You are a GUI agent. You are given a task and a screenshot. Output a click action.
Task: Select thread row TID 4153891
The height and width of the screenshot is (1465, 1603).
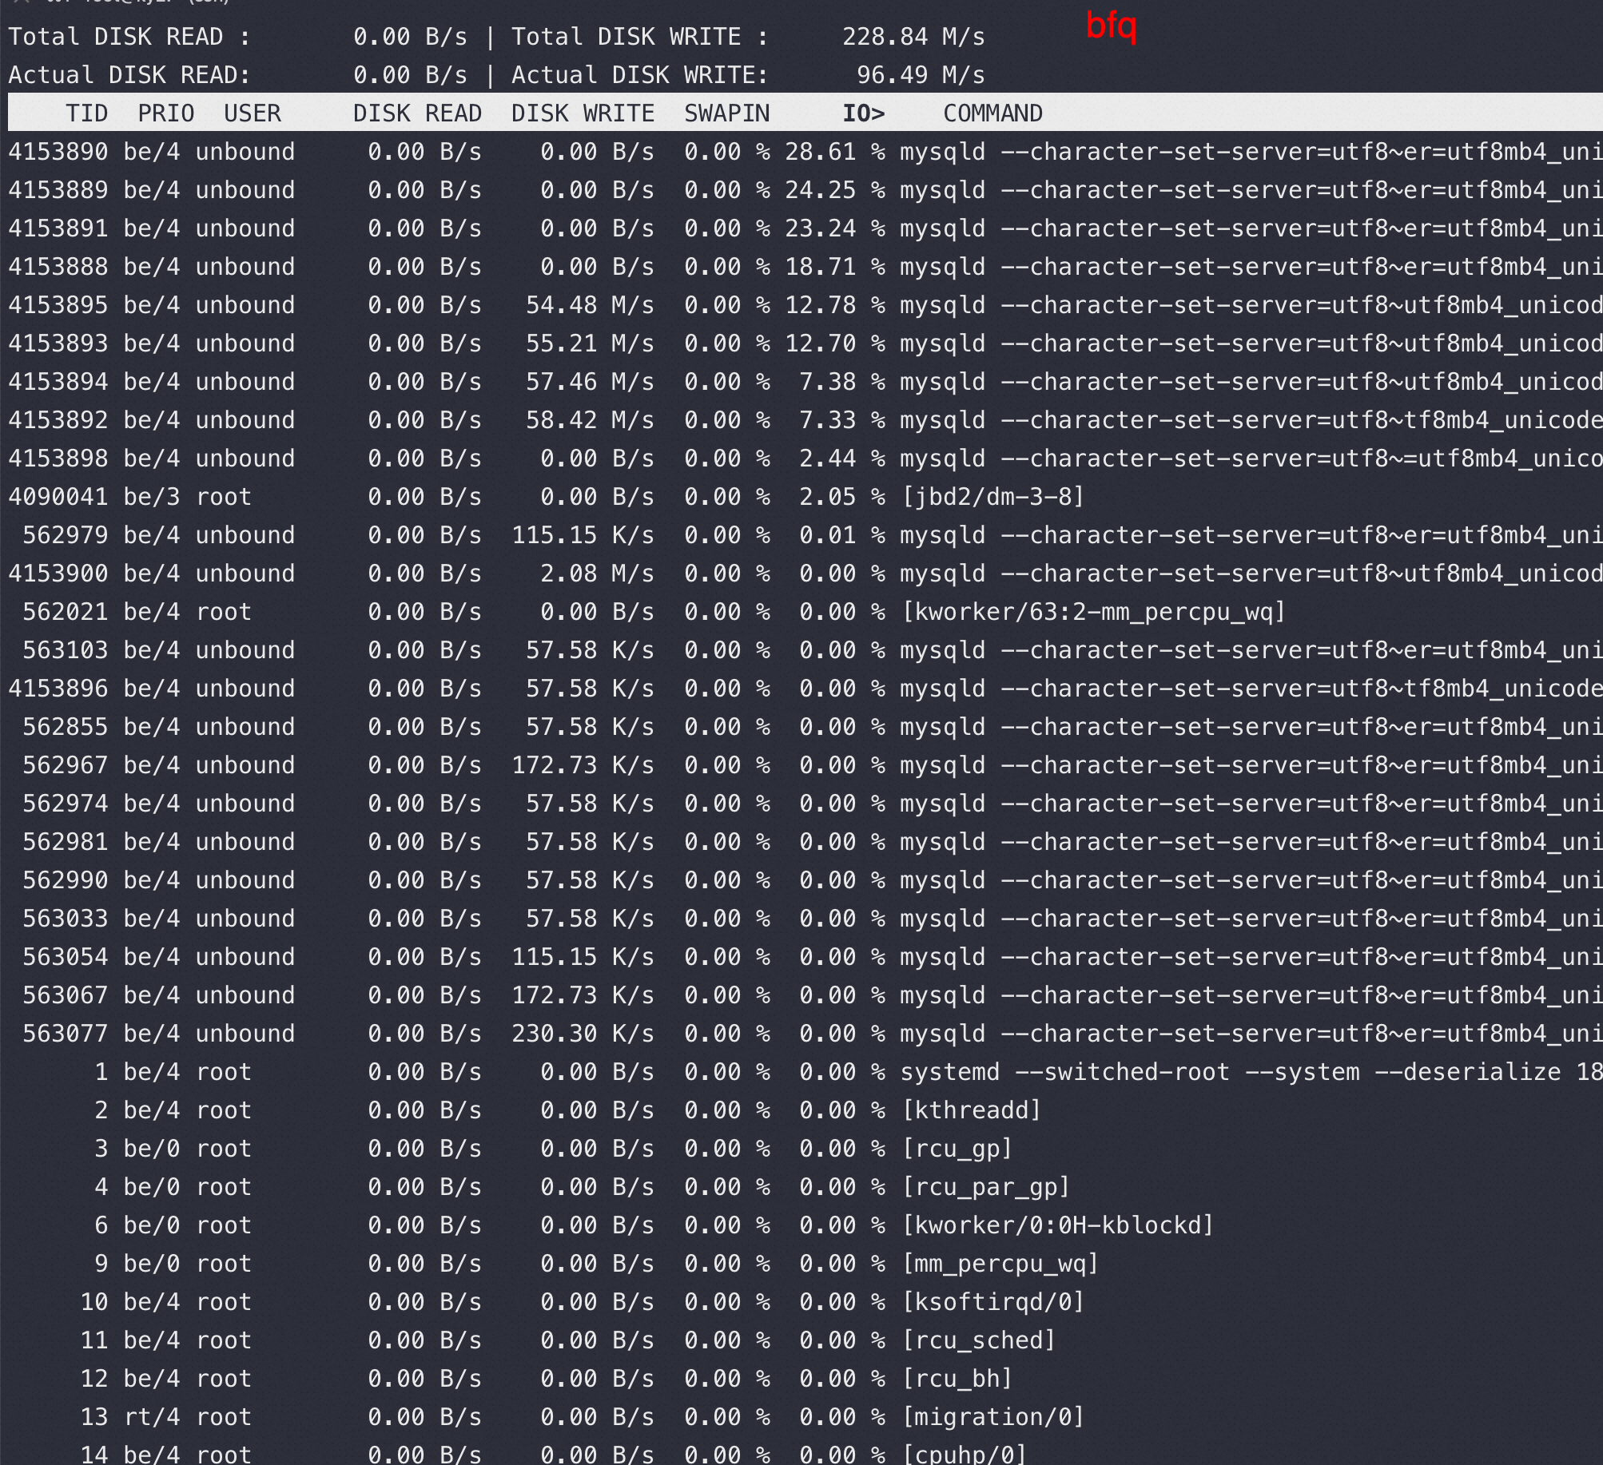805,228
